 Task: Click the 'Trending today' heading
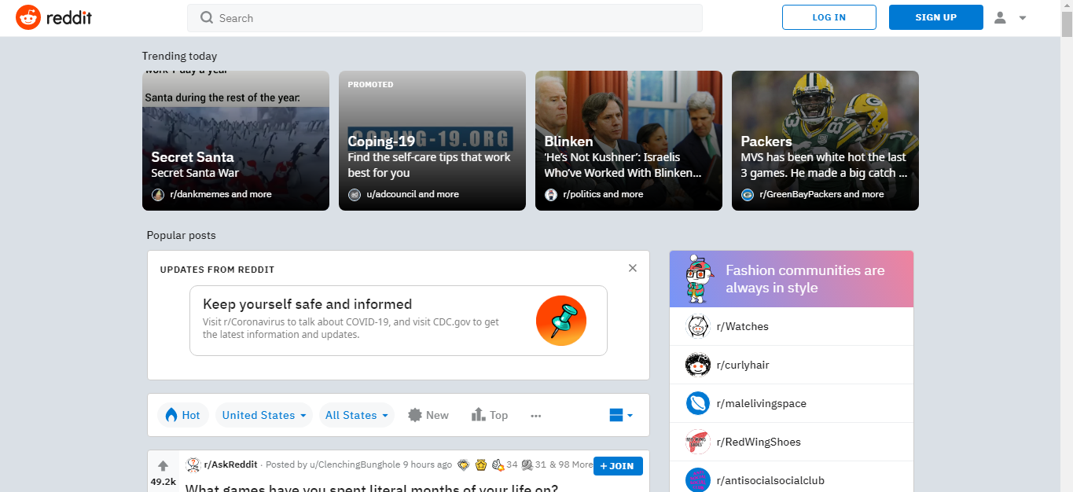179,56
